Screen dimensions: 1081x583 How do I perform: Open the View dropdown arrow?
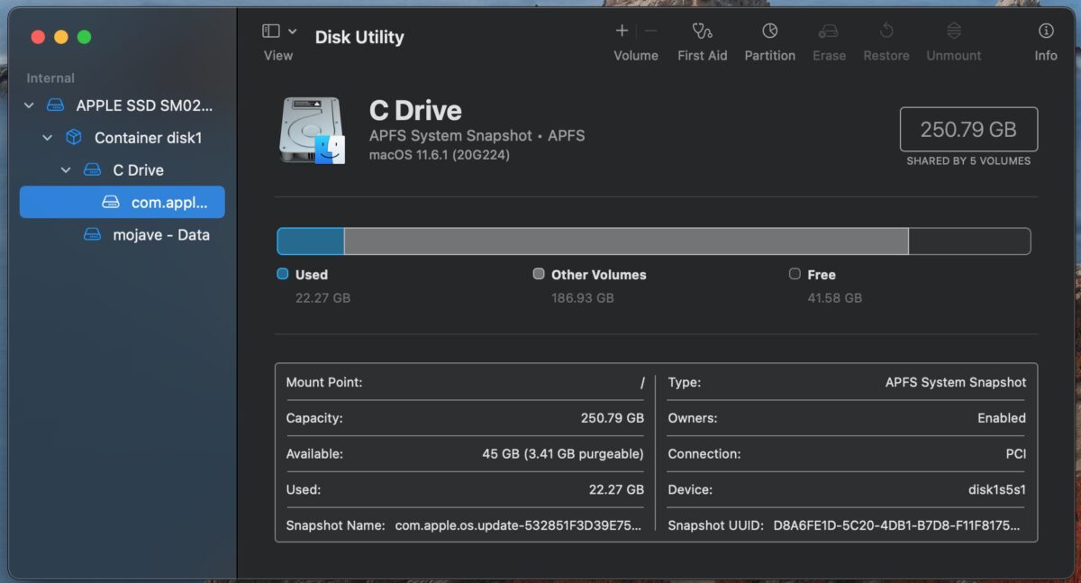[292, 32]
